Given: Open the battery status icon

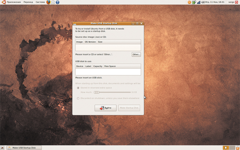Looking at the screenshot, I should [194, 2].
